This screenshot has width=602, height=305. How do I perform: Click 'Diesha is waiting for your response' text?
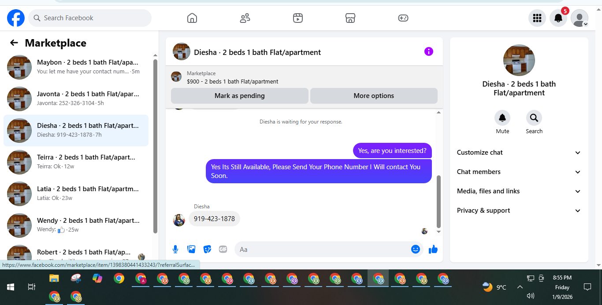301,122
